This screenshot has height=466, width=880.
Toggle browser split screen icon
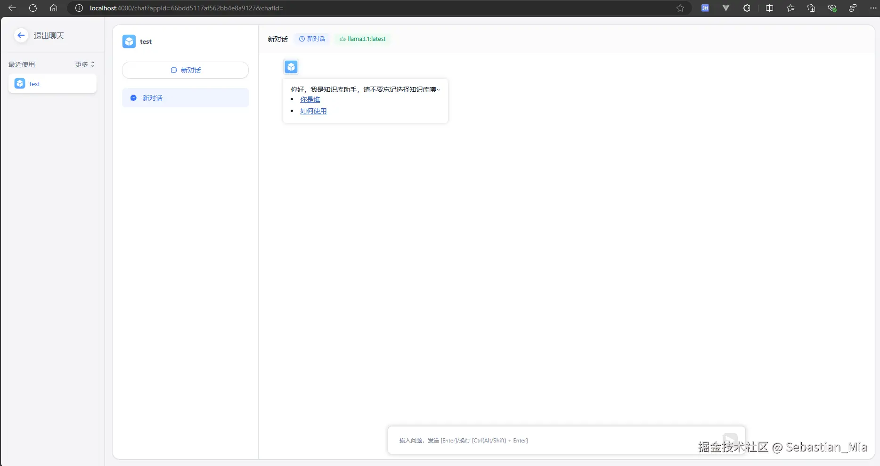coord(770,8)
